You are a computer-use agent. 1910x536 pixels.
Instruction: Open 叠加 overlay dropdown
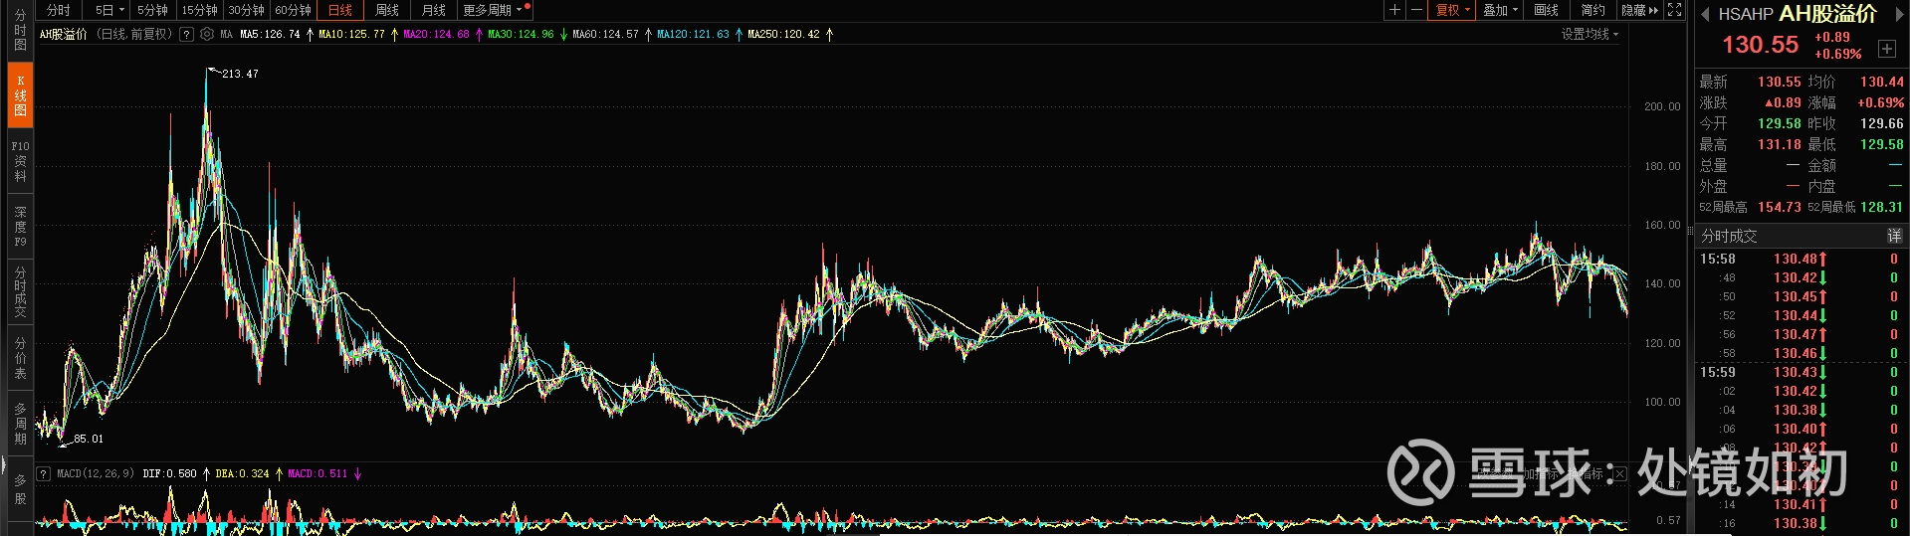click(1500, 10)
